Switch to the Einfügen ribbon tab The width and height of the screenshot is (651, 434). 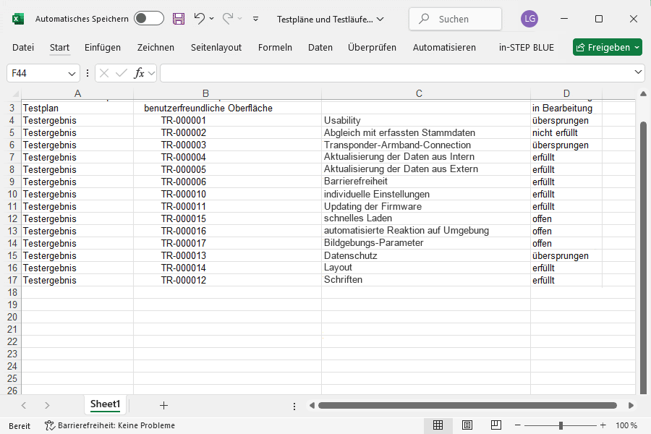point(103,48)
